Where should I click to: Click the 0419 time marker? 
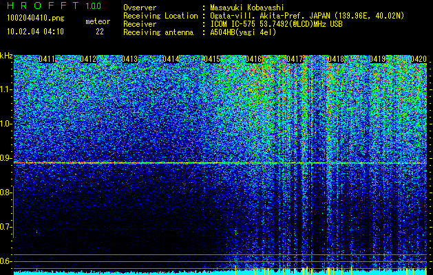pyautogui.click(x=377, y=59)
